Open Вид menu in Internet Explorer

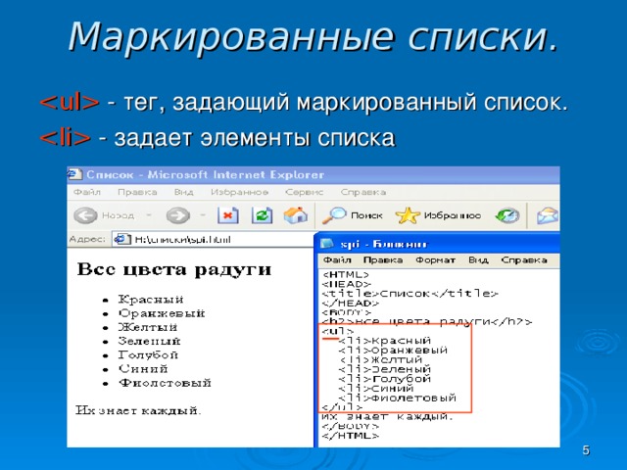pyautogui.click(x=183, y=192)
